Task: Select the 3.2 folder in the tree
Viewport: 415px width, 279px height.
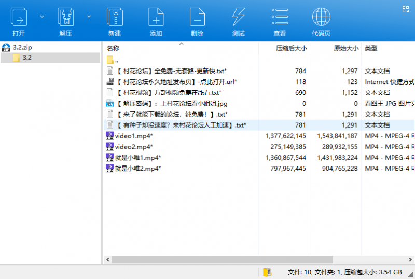Action: pyautogui.click(x=27, y=58)
